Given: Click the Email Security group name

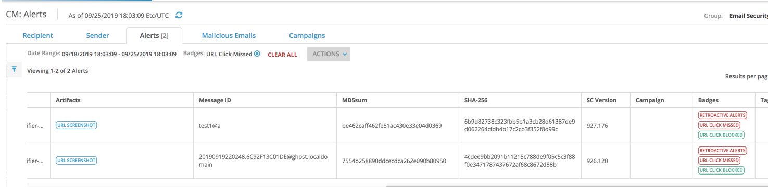Looking at the screenshot, I should 749,16.
